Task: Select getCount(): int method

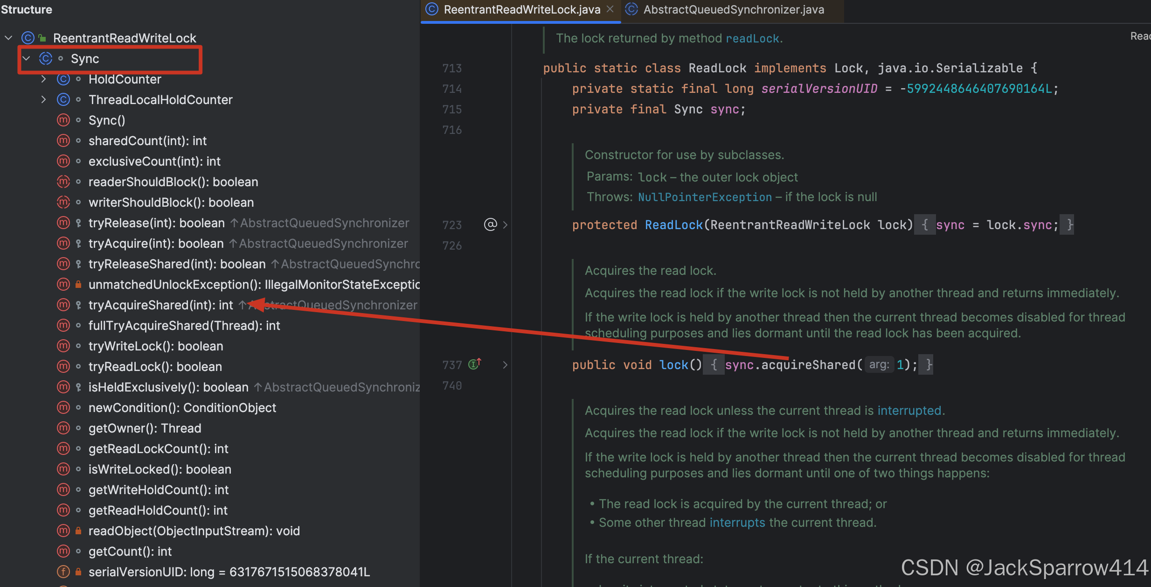Action: pyautogui.click(x=130, y=551)
